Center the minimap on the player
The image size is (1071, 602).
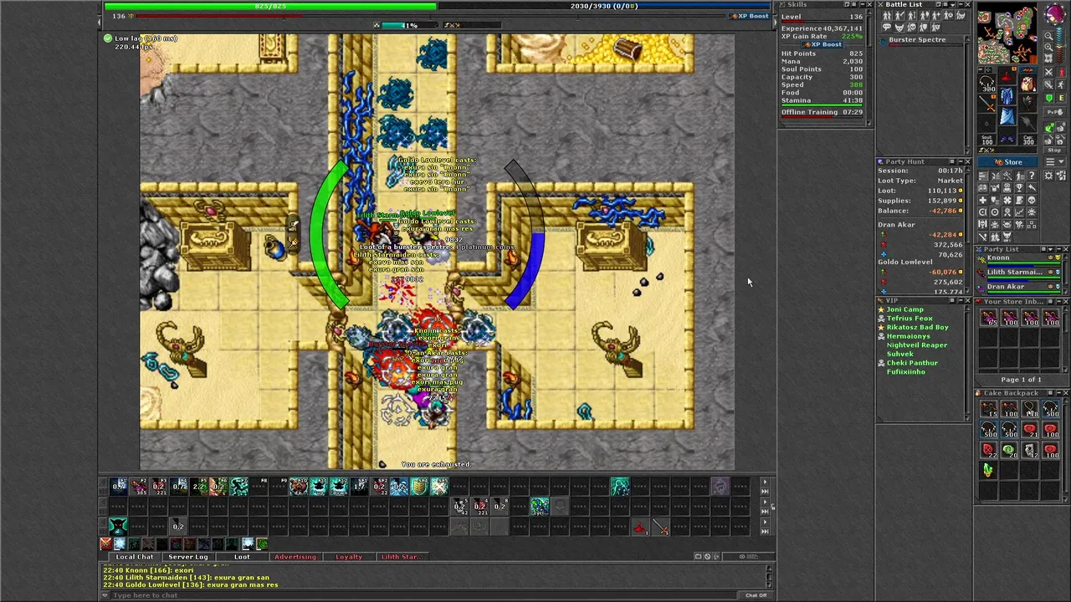point(1048,58)
